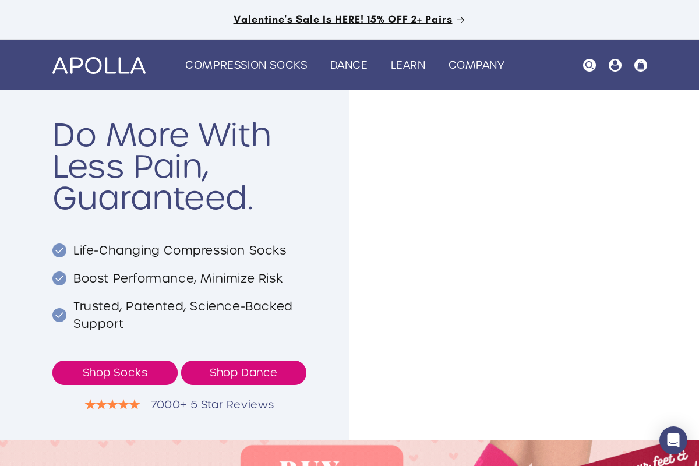Click the Shop Dance button
Viewport: 699px width, 466px height.
click(243, 373)
